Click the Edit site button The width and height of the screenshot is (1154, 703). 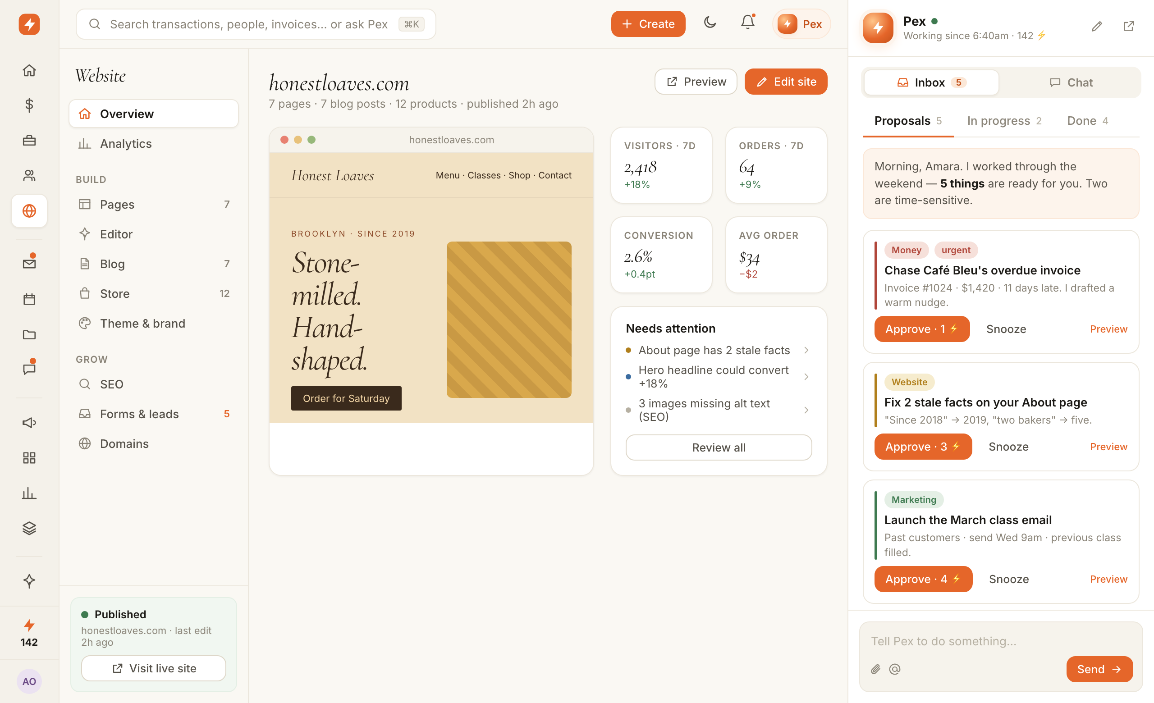coord(786,82)
